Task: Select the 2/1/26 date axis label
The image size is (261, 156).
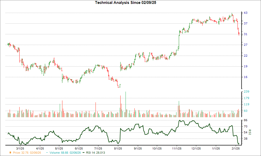Action: click(236, 148)
